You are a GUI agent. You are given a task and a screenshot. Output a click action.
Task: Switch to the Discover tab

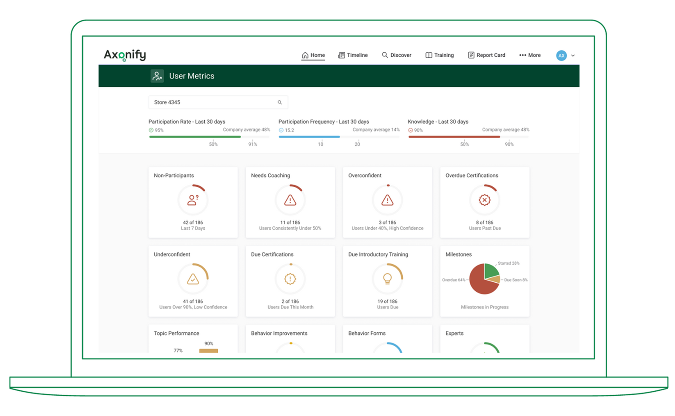point(396,55)
